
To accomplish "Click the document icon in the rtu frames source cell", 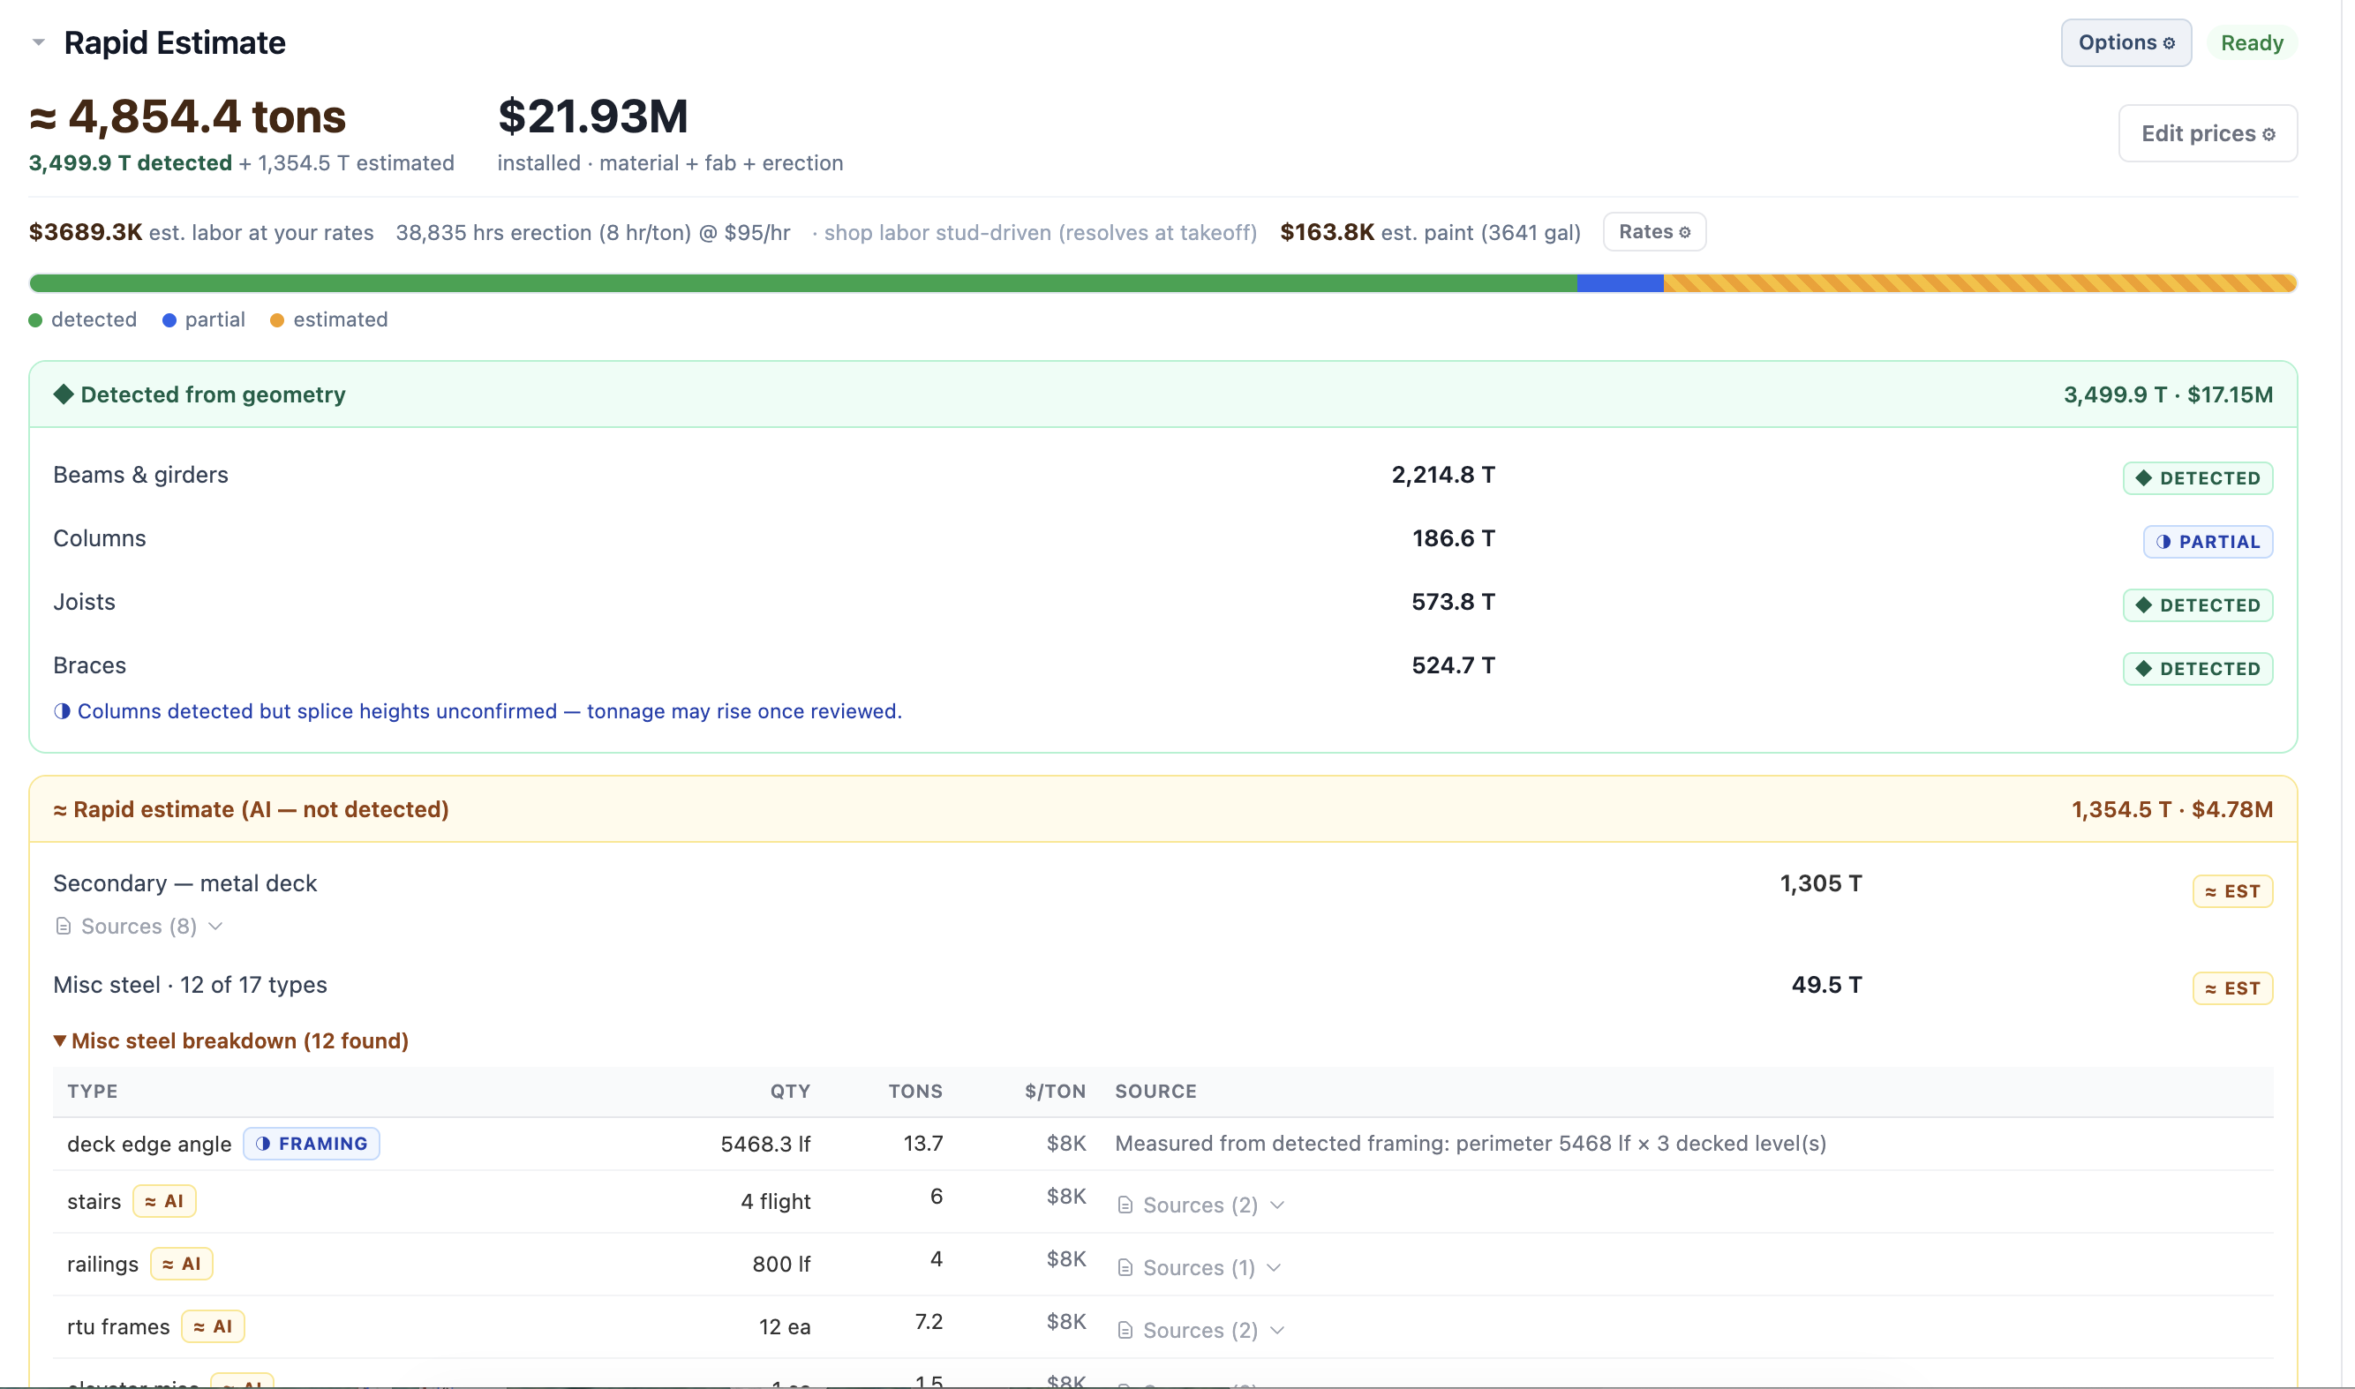I will (x=1126, y=1331).
